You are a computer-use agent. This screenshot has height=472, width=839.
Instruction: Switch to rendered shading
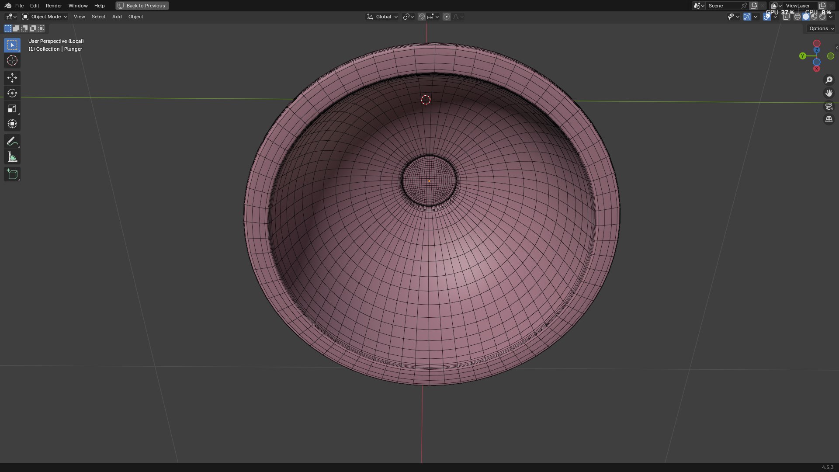coord(822,17)
